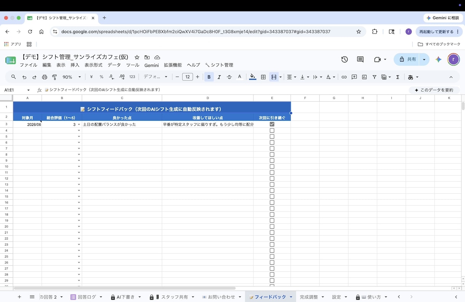This screenshot has height=302, width=465.
Task: Format as currency with yen icon
Action: (91, 77)
